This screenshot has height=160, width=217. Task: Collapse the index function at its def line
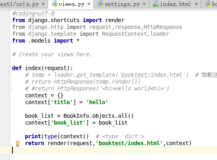click(10, 68)
